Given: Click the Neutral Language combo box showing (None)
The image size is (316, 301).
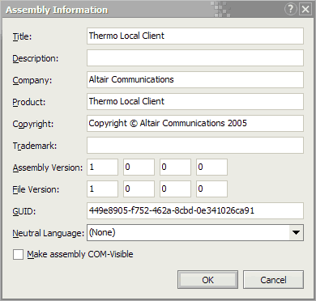Looking at the screenshot, I should click(195, 232).
